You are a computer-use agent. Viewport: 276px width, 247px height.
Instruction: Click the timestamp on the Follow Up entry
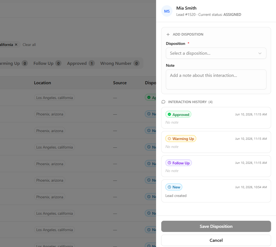251,163
